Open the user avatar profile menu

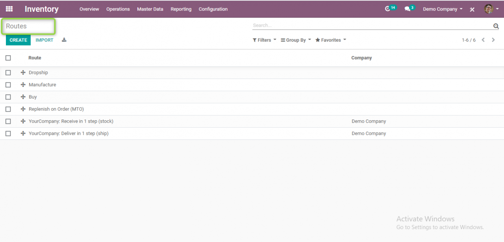point(489,9)
